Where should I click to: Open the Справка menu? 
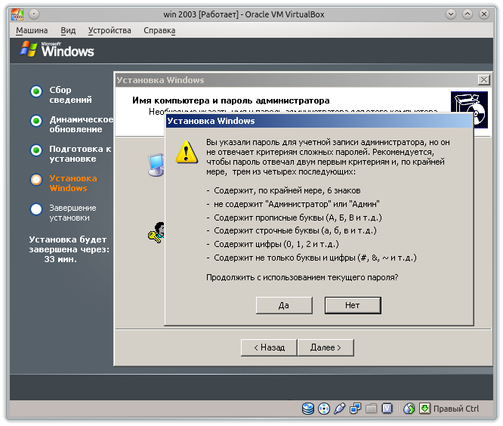tap(159, 30)
